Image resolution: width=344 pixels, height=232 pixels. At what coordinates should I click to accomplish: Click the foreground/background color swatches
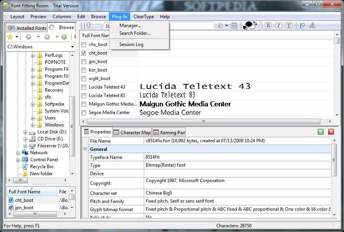250,25
